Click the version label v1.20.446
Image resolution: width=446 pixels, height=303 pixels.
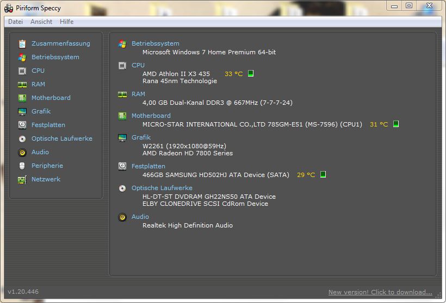(x=23, y=292)
